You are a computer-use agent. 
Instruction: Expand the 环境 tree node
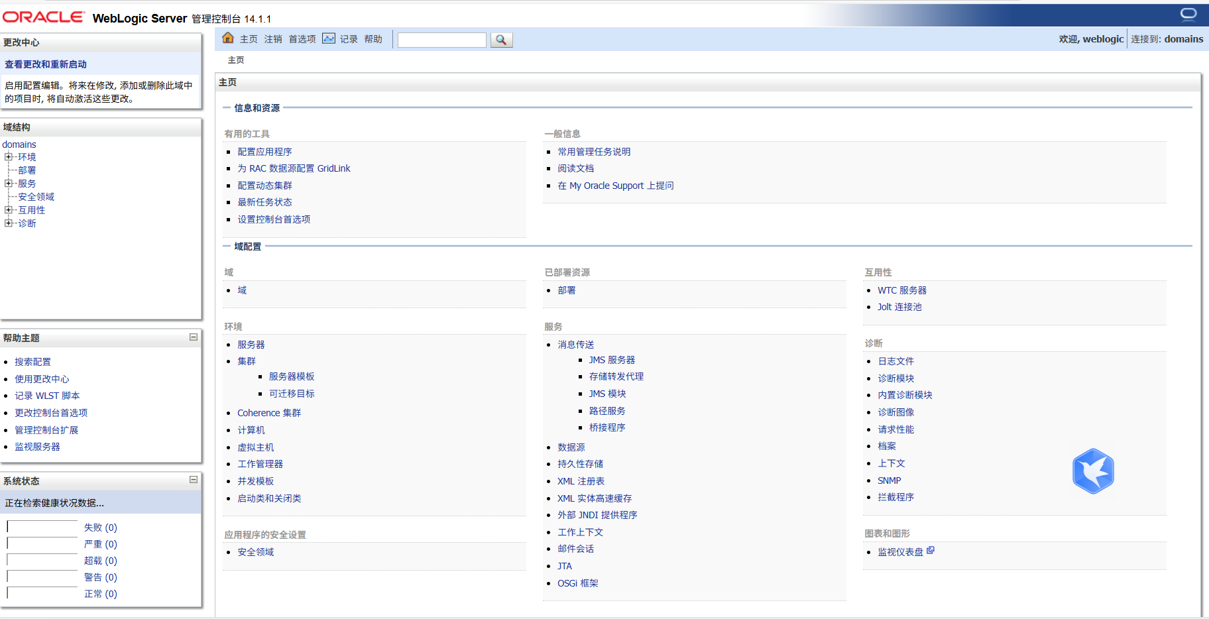[x=9, y=157]
